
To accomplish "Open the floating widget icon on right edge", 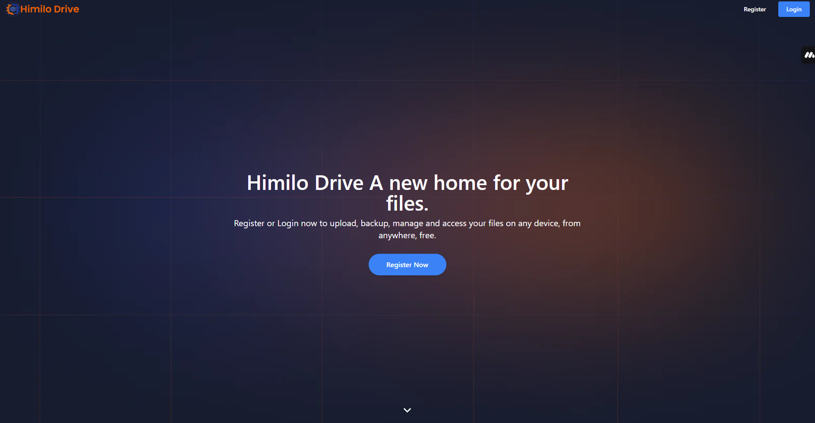I will (x=808, y=55).
